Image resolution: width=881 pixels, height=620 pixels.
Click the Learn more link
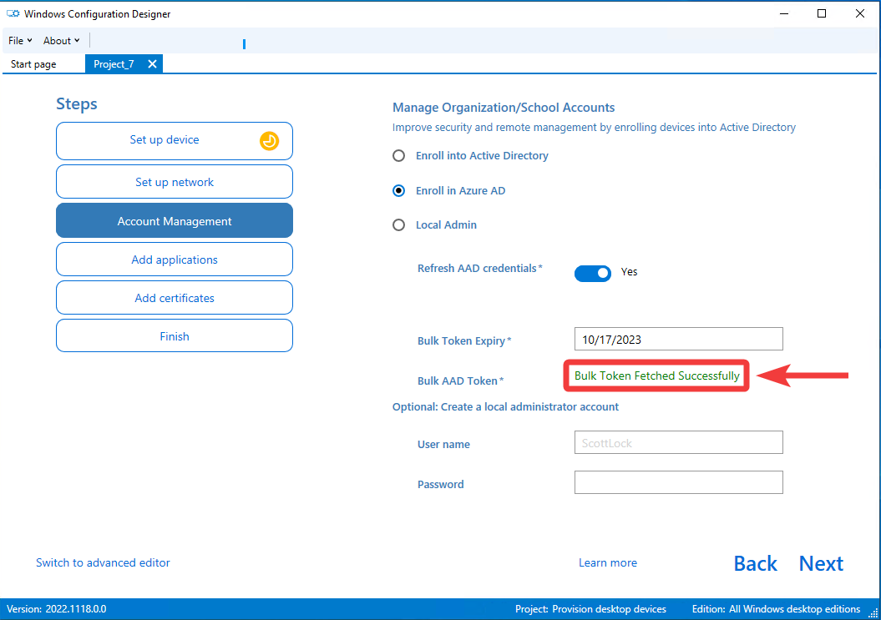click(607, 562)
